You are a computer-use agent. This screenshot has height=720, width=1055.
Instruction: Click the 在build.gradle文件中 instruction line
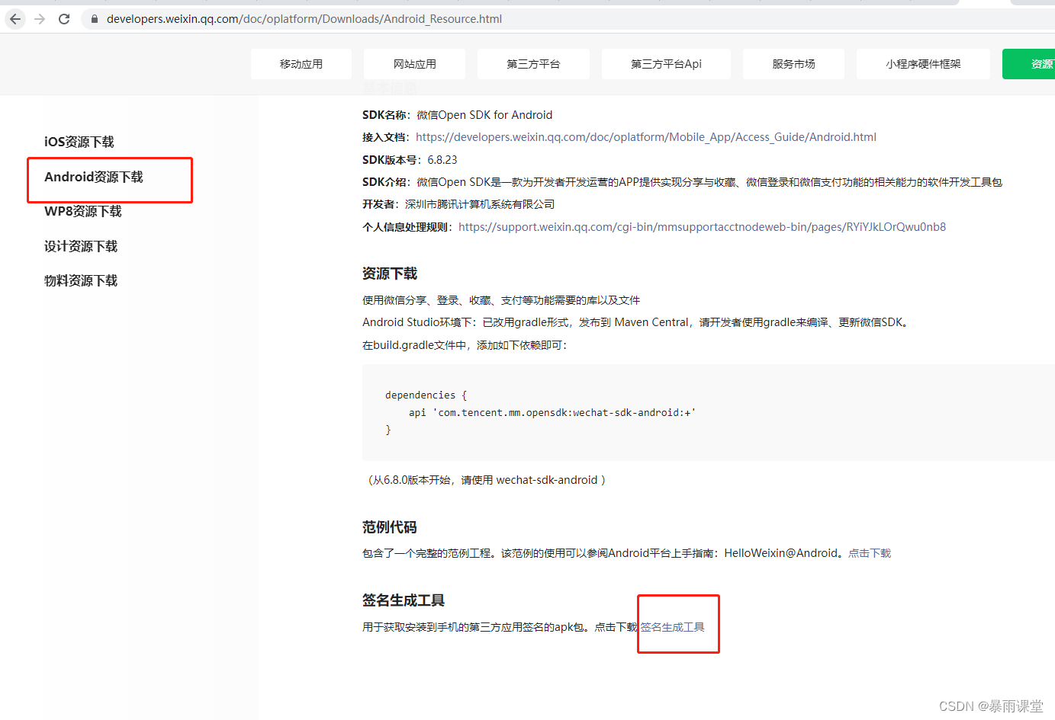(x=465, y=345)
